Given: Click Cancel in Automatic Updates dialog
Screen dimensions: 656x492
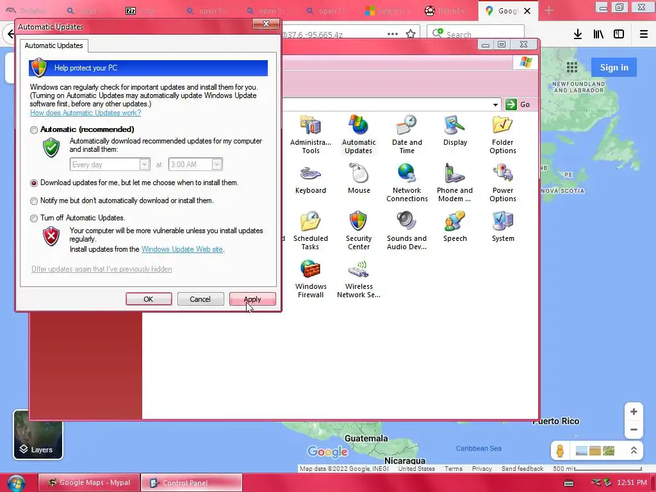Looking at the screenshot, I should click(x=200, y=299).
